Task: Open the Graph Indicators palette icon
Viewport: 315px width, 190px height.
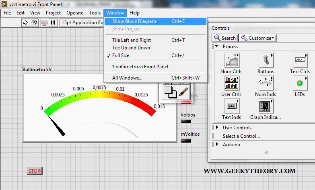Action: tap(266, 106)
